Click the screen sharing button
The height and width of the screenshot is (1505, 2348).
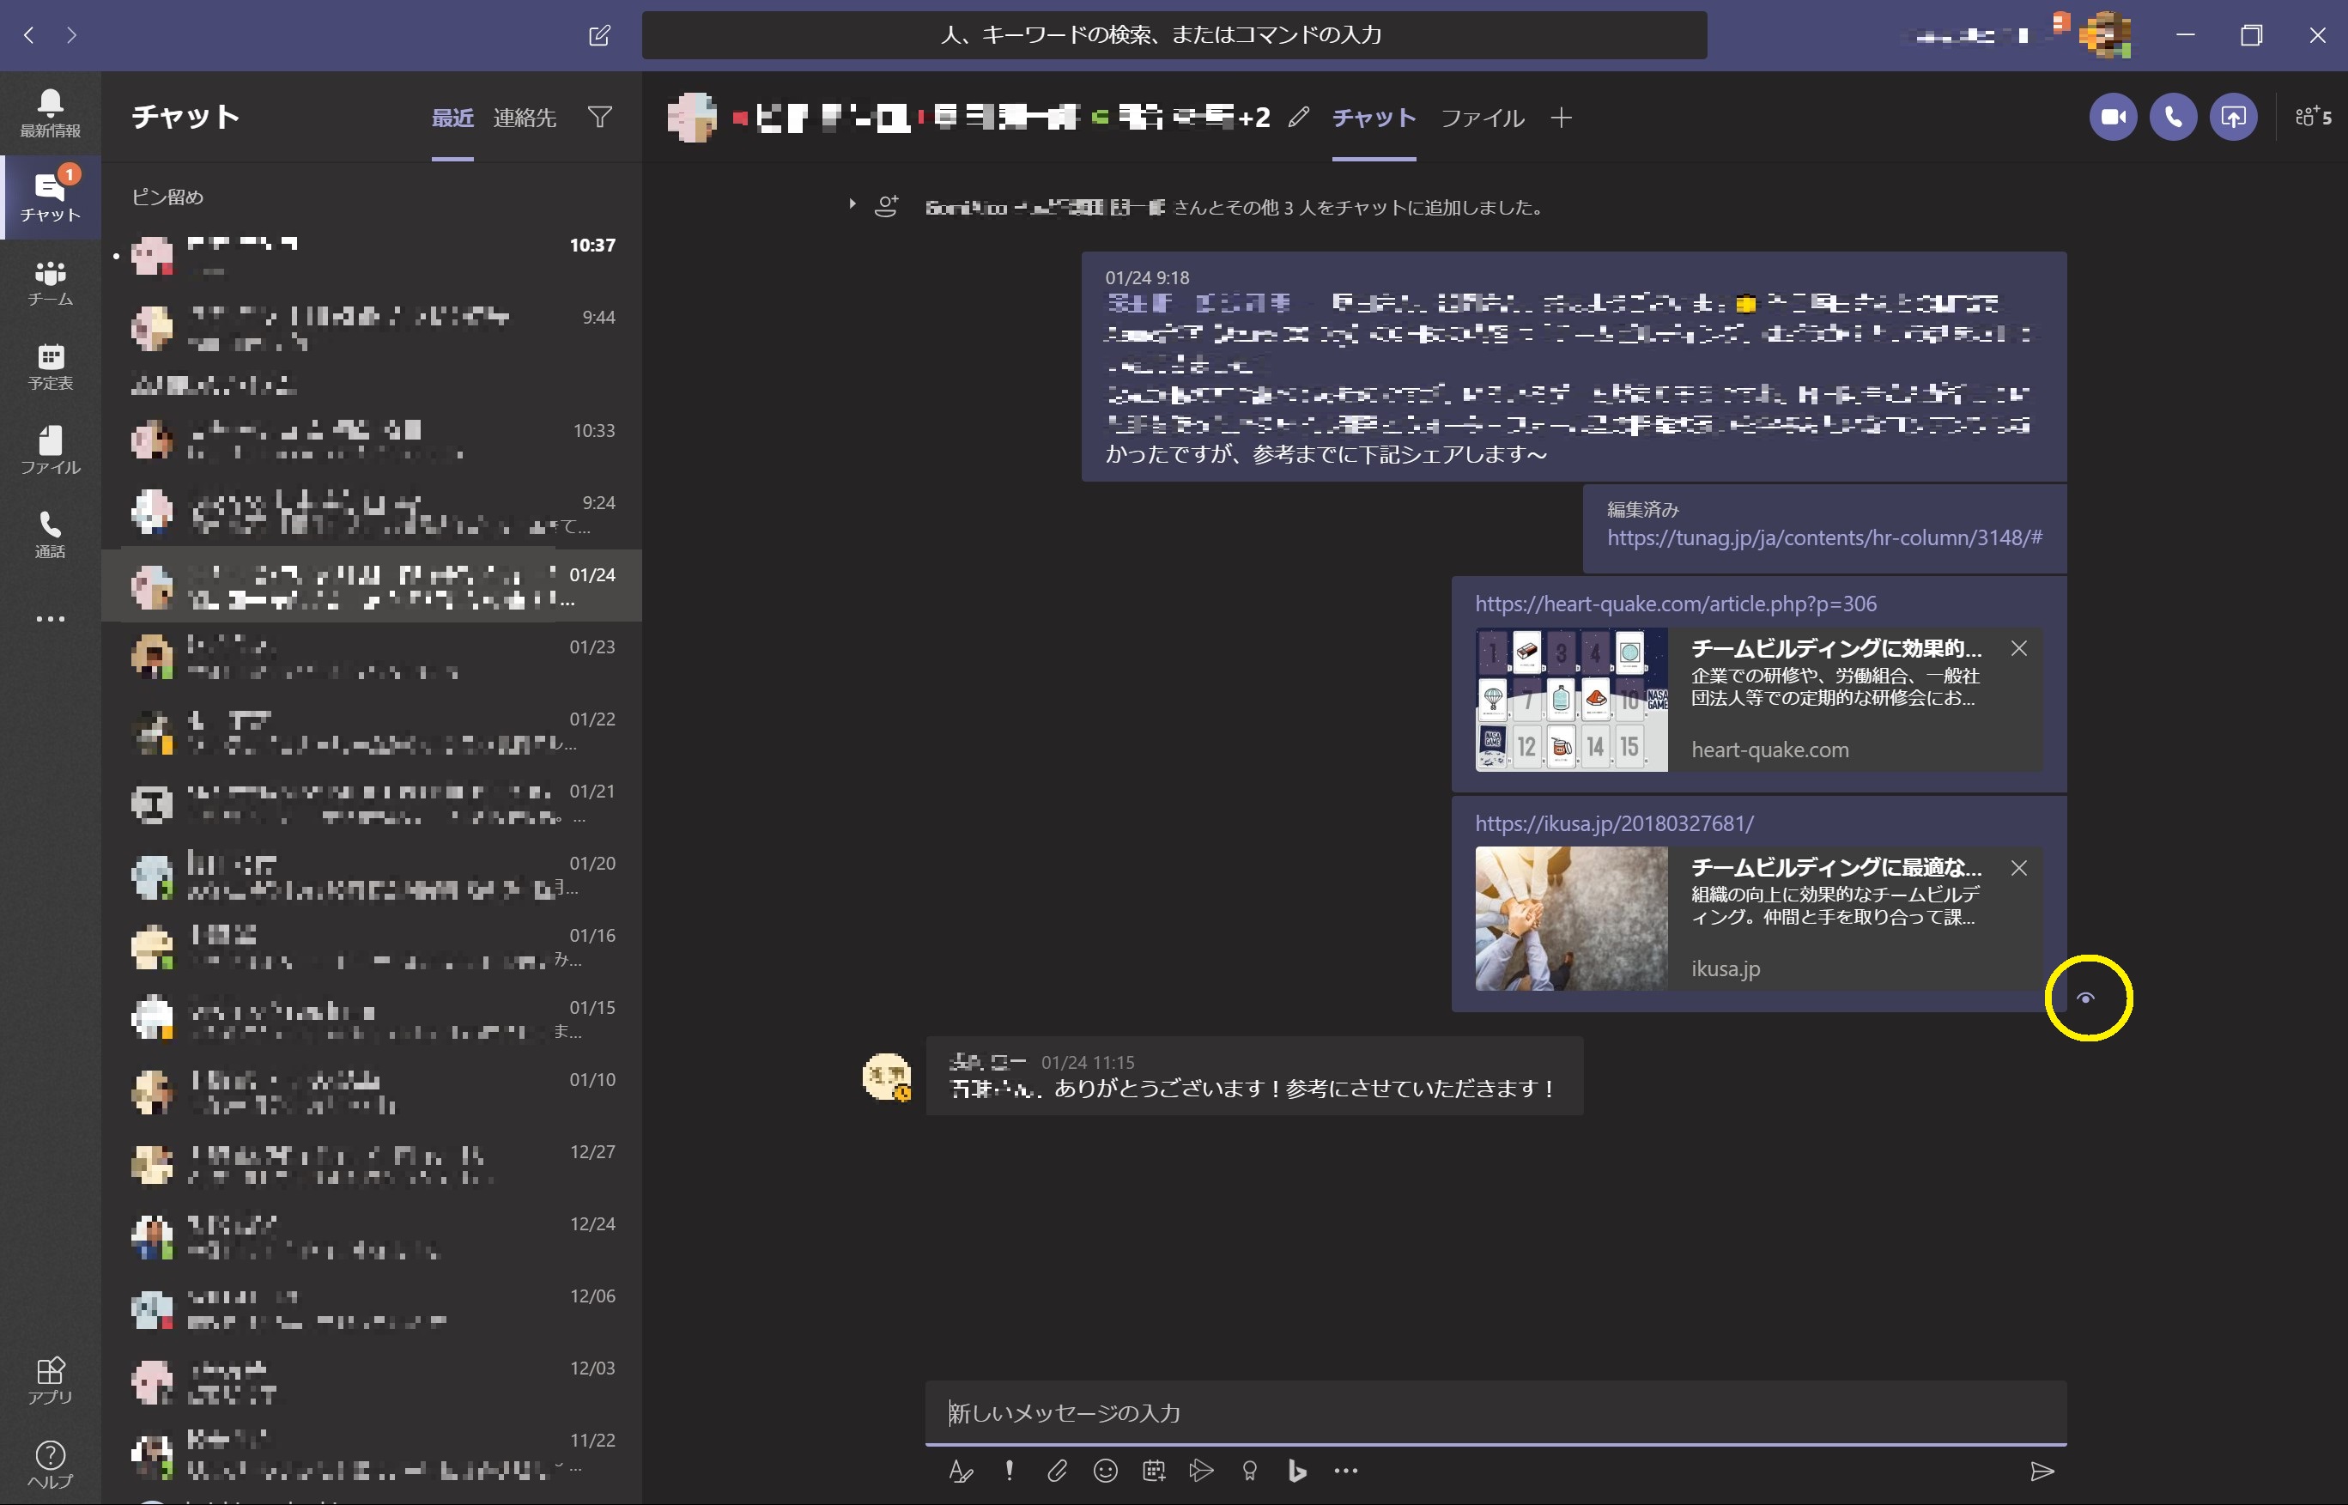(x=2233, y=118)
